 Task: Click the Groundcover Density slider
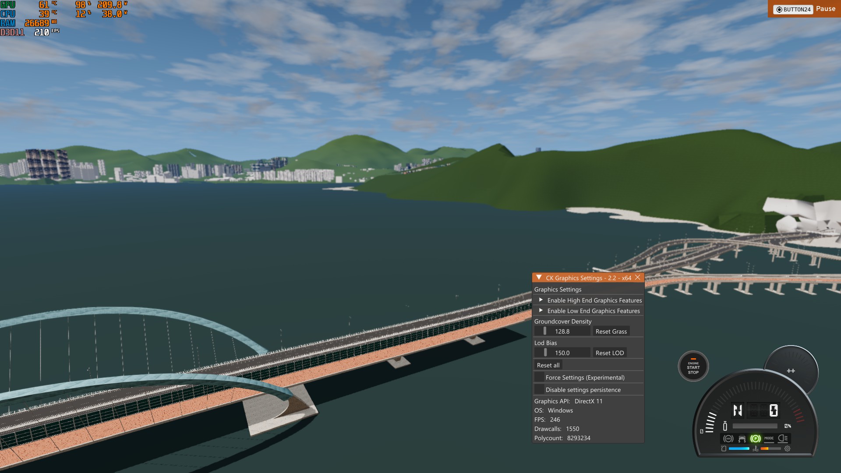pyautogui.click(x=562, y=332)
